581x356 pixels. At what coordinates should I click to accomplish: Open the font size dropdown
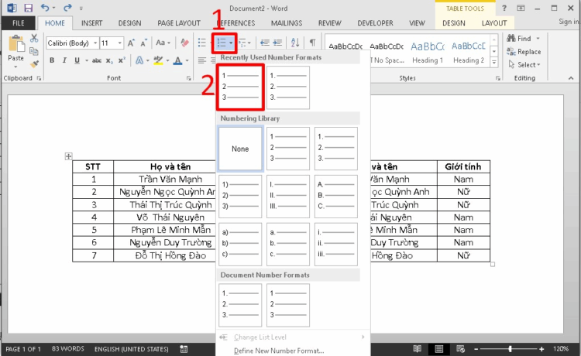click(x=119, y=43)
